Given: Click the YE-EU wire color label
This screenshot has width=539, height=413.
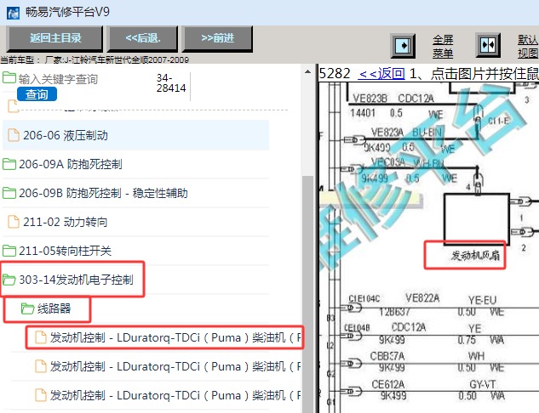Looking at the screenshot, I should (482, 301).
